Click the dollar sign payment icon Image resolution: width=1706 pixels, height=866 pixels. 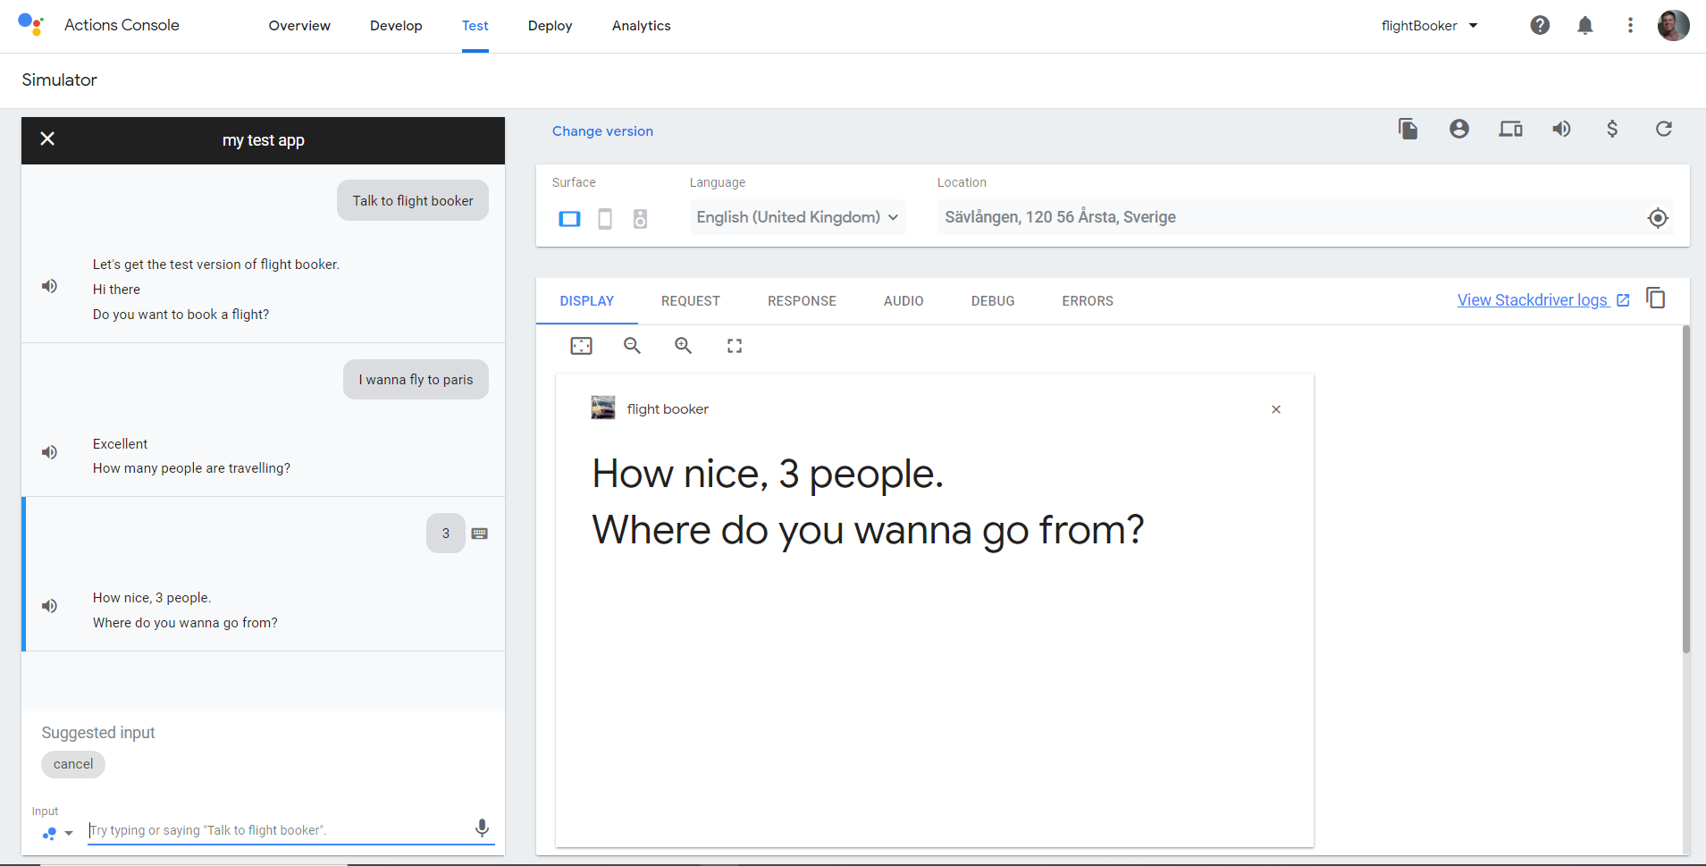pyautogui.click(x=1612, y=129)
